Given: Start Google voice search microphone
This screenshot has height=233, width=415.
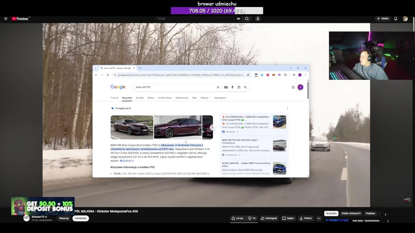Looking at the screenshot, I should click(232, 87).
